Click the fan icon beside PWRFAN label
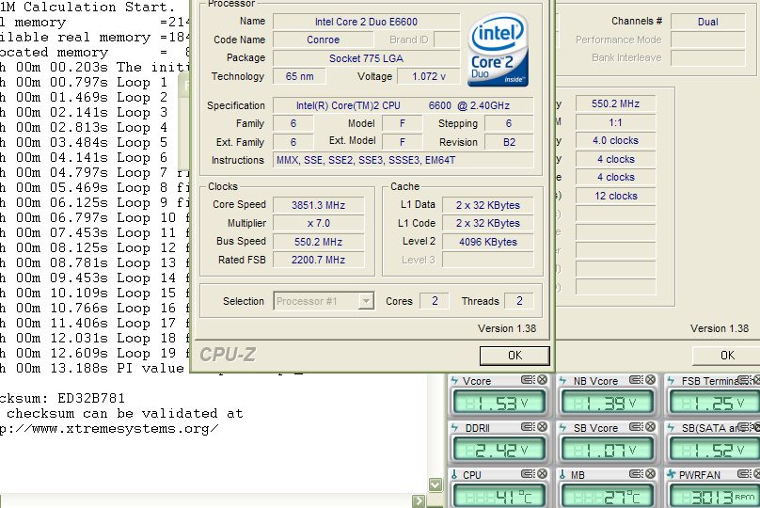Image resolution: width=760 pixels, height=508 pixels. pos(672,474)
